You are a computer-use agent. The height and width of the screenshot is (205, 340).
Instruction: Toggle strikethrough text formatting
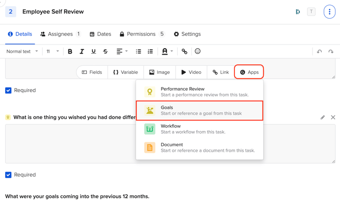click(106, 52)
